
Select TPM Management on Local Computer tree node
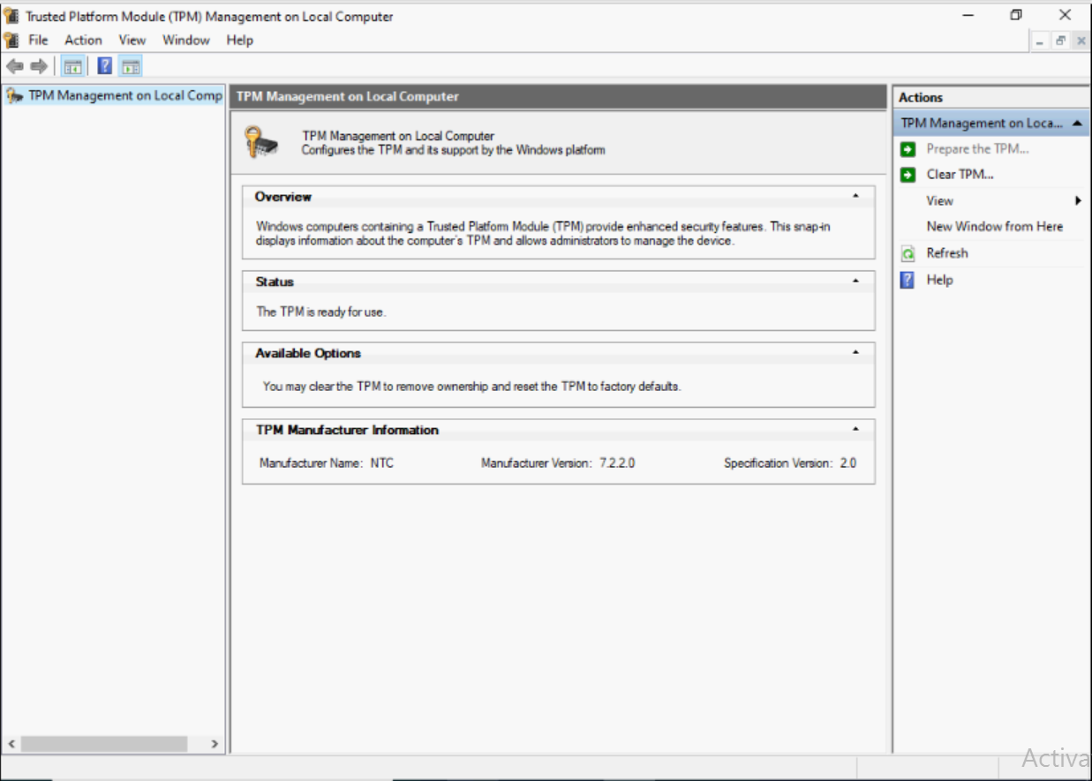pyautogui.click(x=124, y=95)
